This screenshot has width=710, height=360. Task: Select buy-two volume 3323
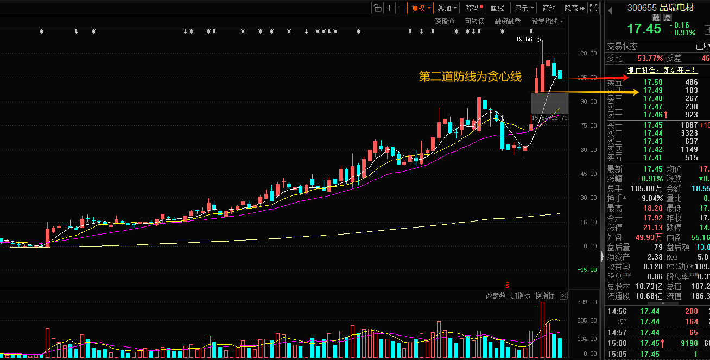pos(689,133)
